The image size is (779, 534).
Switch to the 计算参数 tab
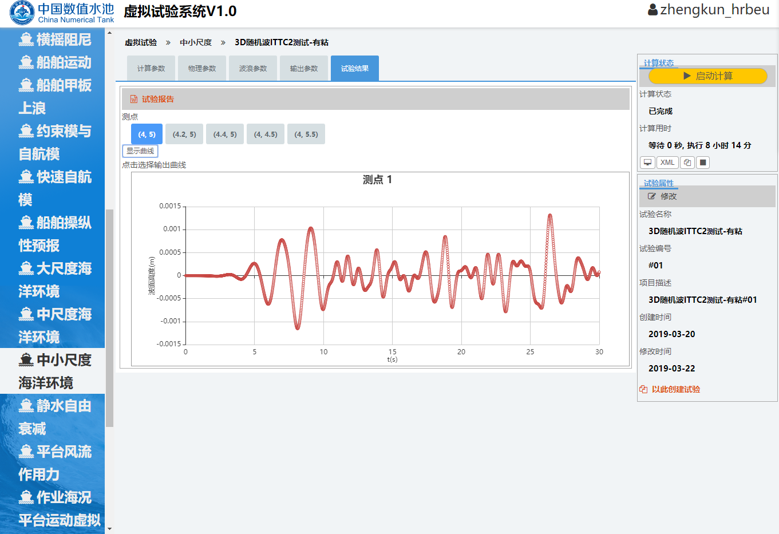151,69
